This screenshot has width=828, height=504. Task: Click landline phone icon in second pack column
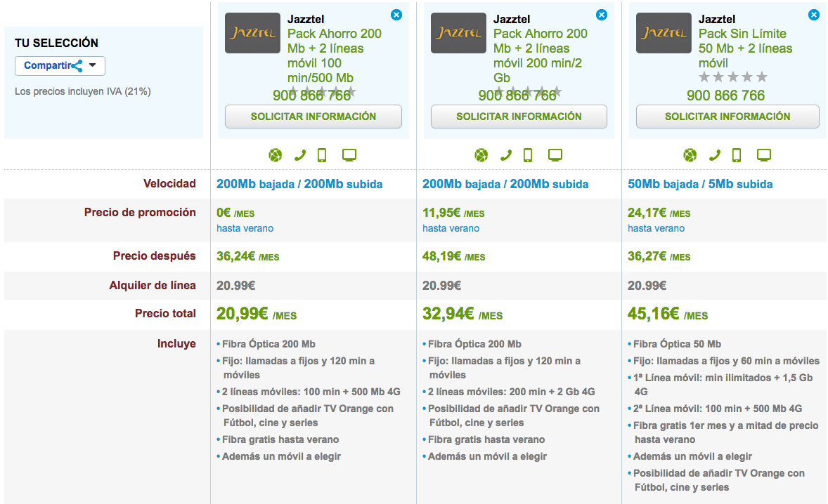pos(506,155)
